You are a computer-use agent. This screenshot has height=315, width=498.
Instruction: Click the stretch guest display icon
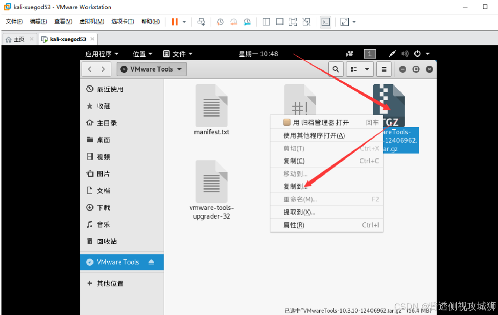[x=345, y=21]
